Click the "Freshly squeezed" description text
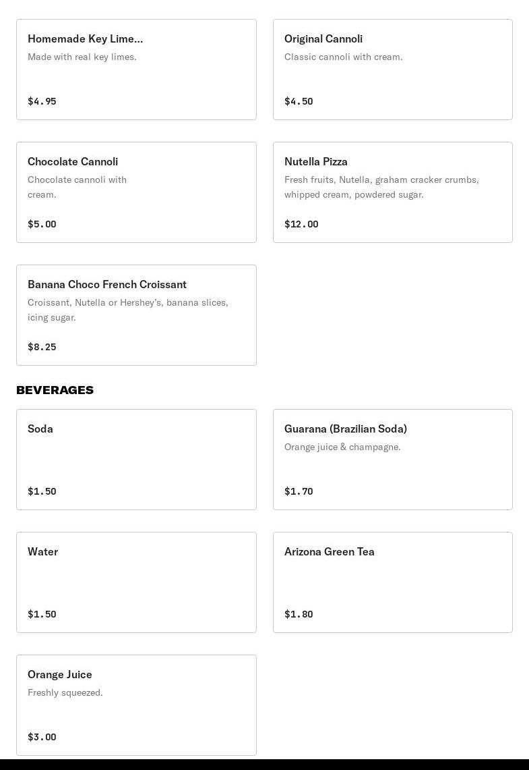The width and height of the screenshot is (529, 770). [x=65, y=692]
